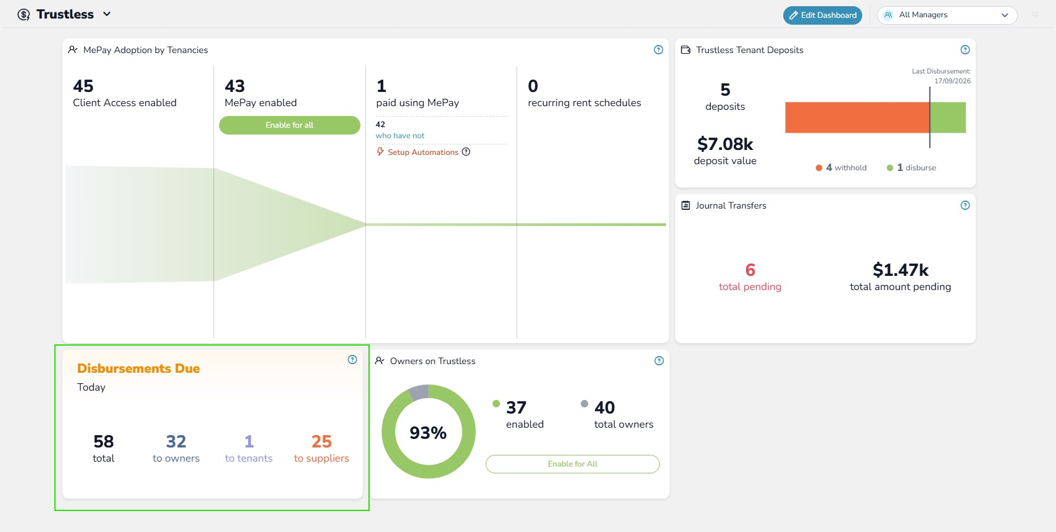Click the green disburse bar segment

click(x=948, y=118)
